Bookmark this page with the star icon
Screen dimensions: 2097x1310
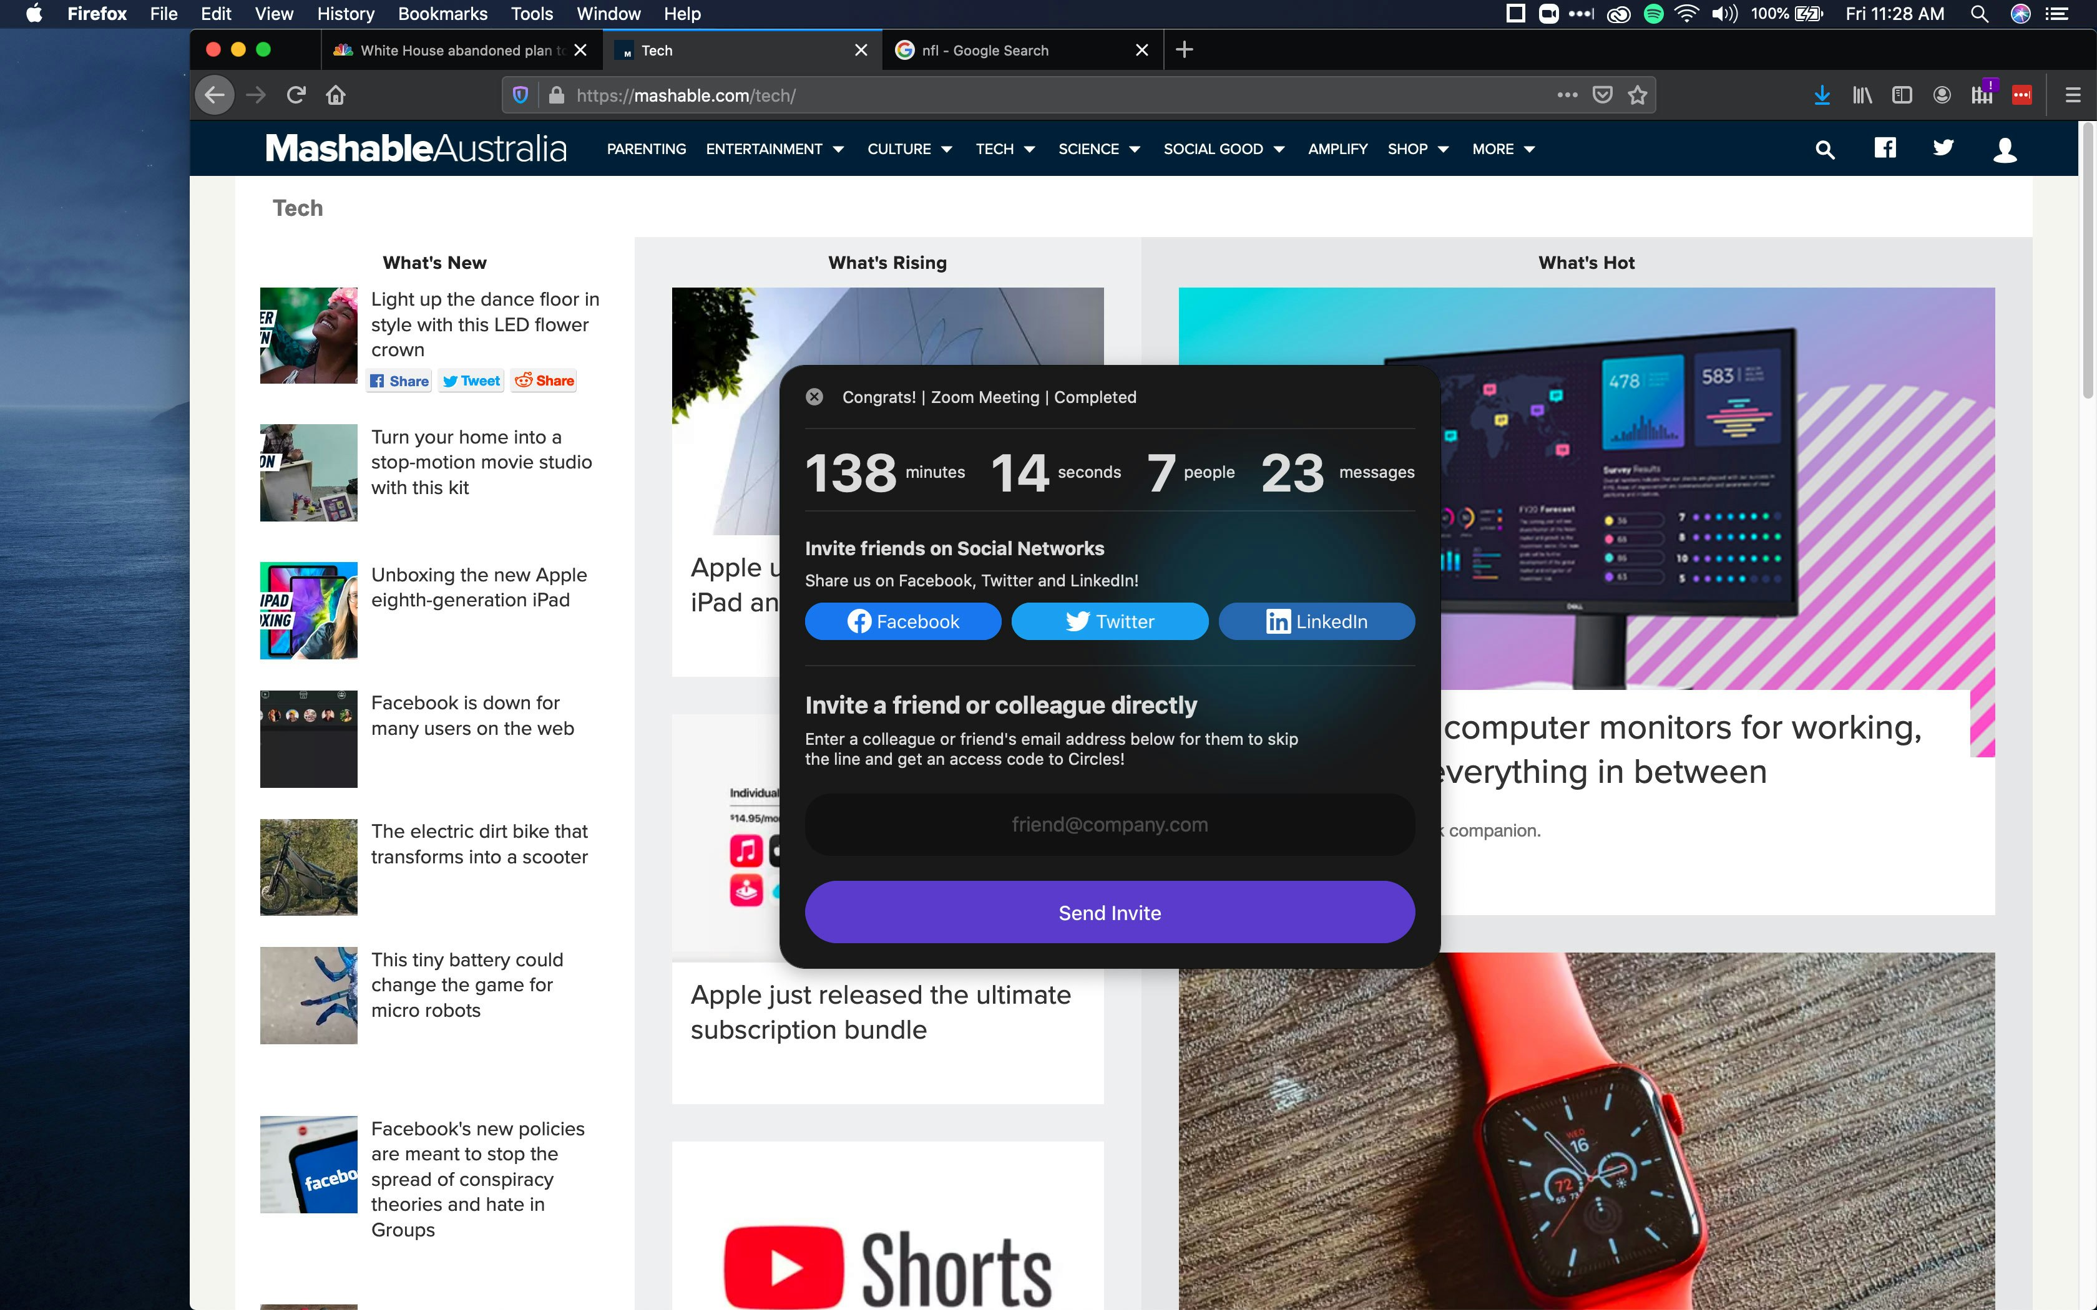[1637, 95]
